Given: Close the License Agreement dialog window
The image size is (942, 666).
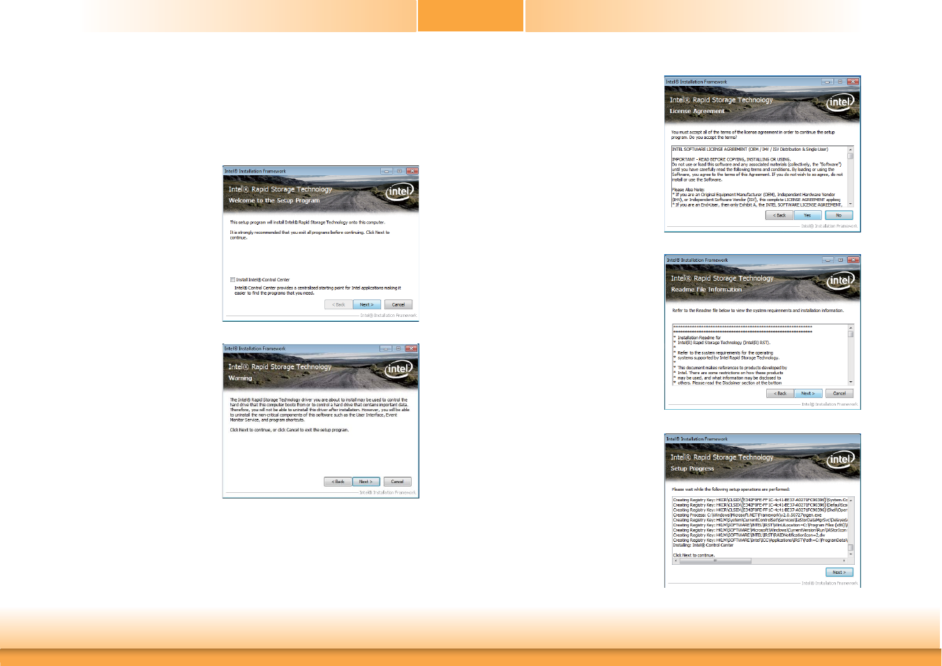Looking at the screenshot, I should 853,82.
